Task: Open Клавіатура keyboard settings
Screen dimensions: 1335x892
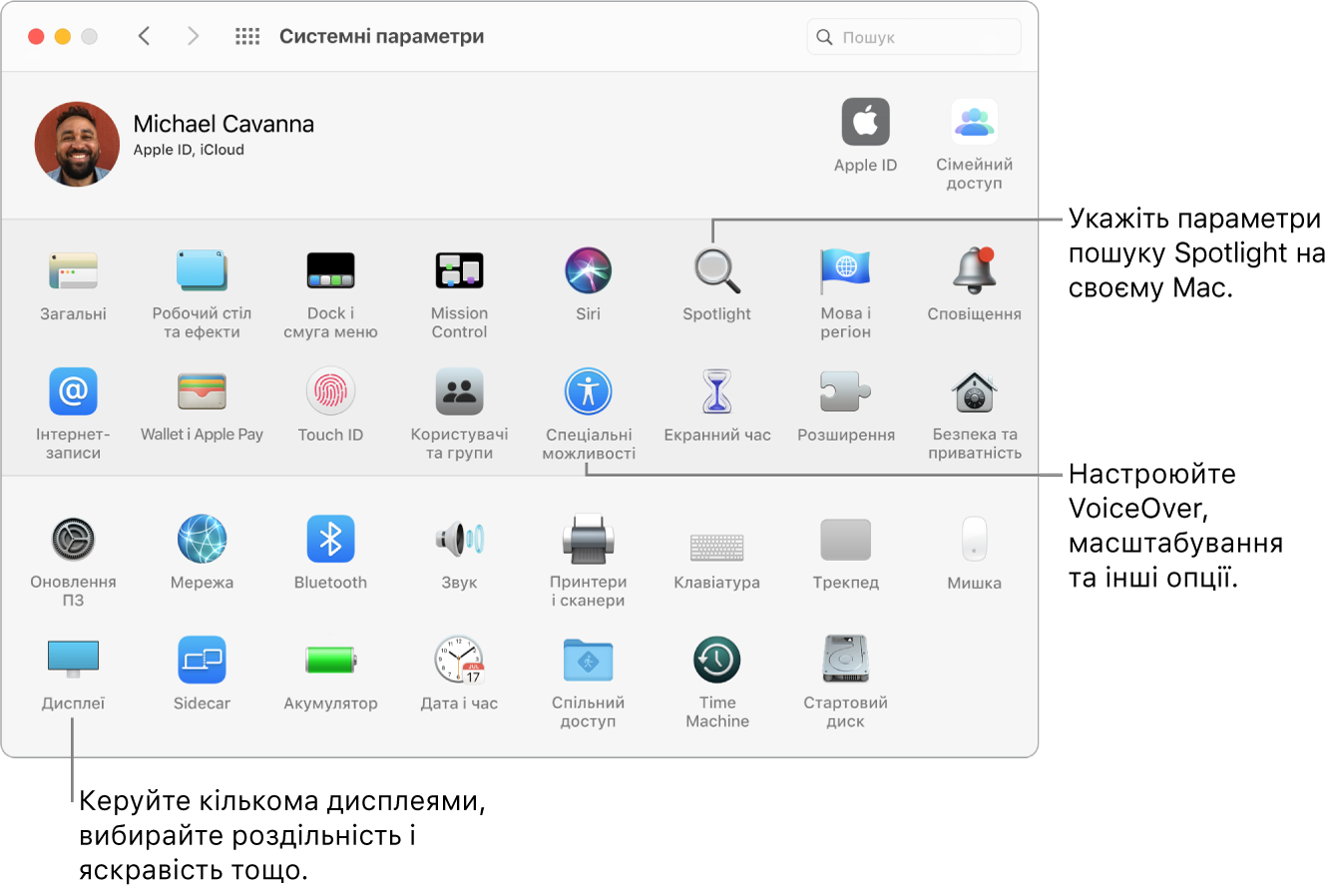Action: pyautogui.click(x=716, y=547)
